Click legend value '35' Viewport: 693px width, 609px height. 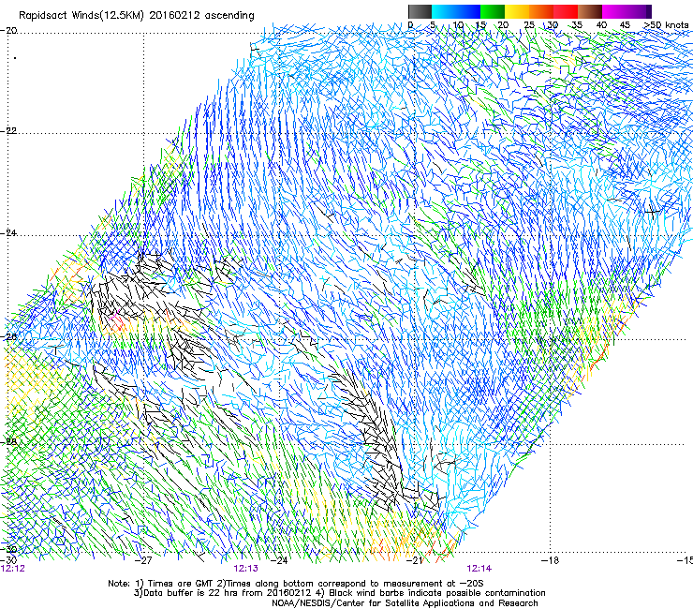pyautogui.click(x=577, y=25)
